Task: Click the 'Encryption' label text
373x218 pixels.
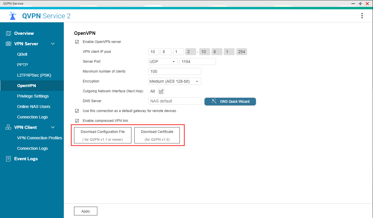Action: 91,81
